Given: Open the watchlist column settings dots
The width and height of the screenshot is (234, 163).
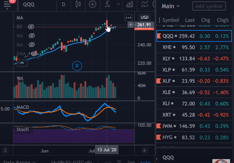Looking at the screenshot, I should 160,20.
